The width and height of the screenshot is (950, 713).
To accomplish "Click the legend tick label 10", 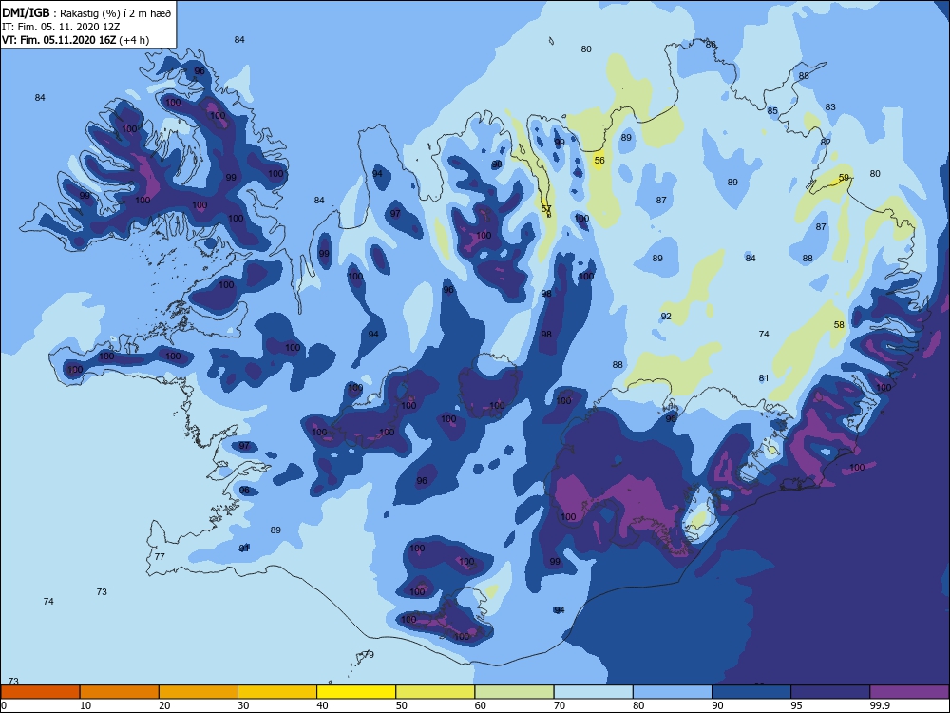I will pyautogui.click(x=85, y=705).
